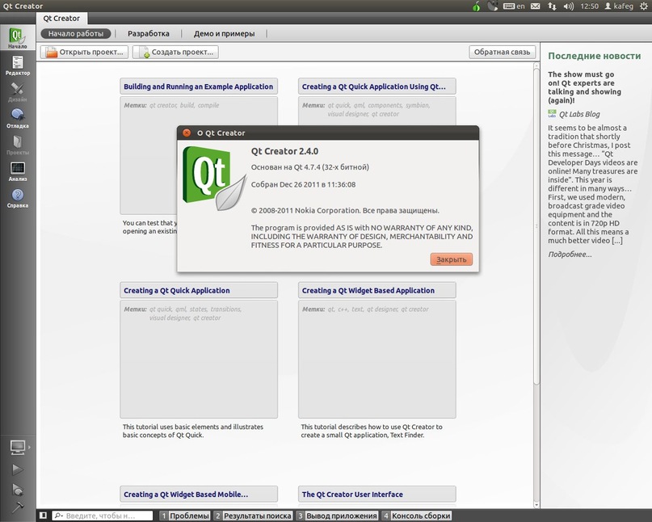Viewport: 652px width, 522px height.
Task: Click the green Run play icon
Action: click(18, 469)
